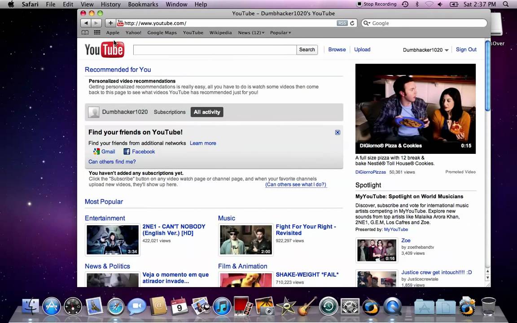This screenshot has height=323, width=517.
Task: Open the File menu
Action: tap(50, 4)
